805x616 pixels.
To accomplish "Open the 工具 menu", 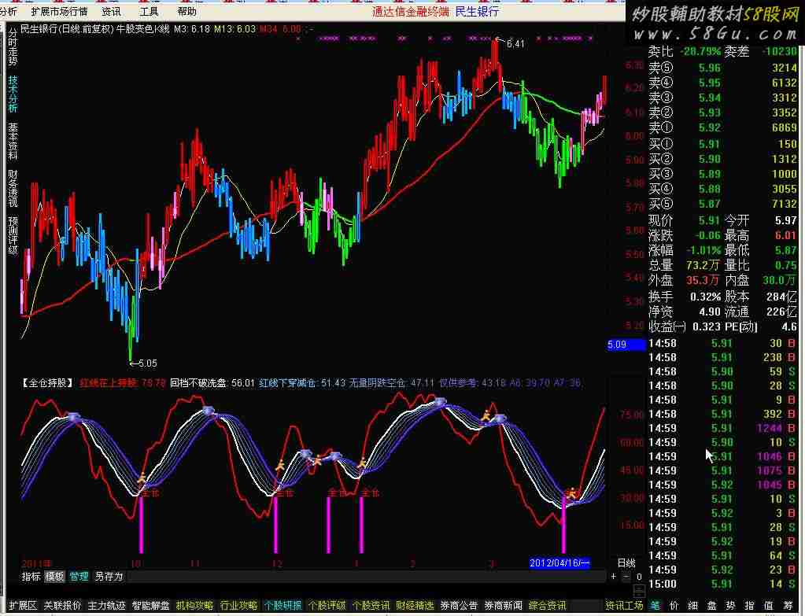I will 148,11.
